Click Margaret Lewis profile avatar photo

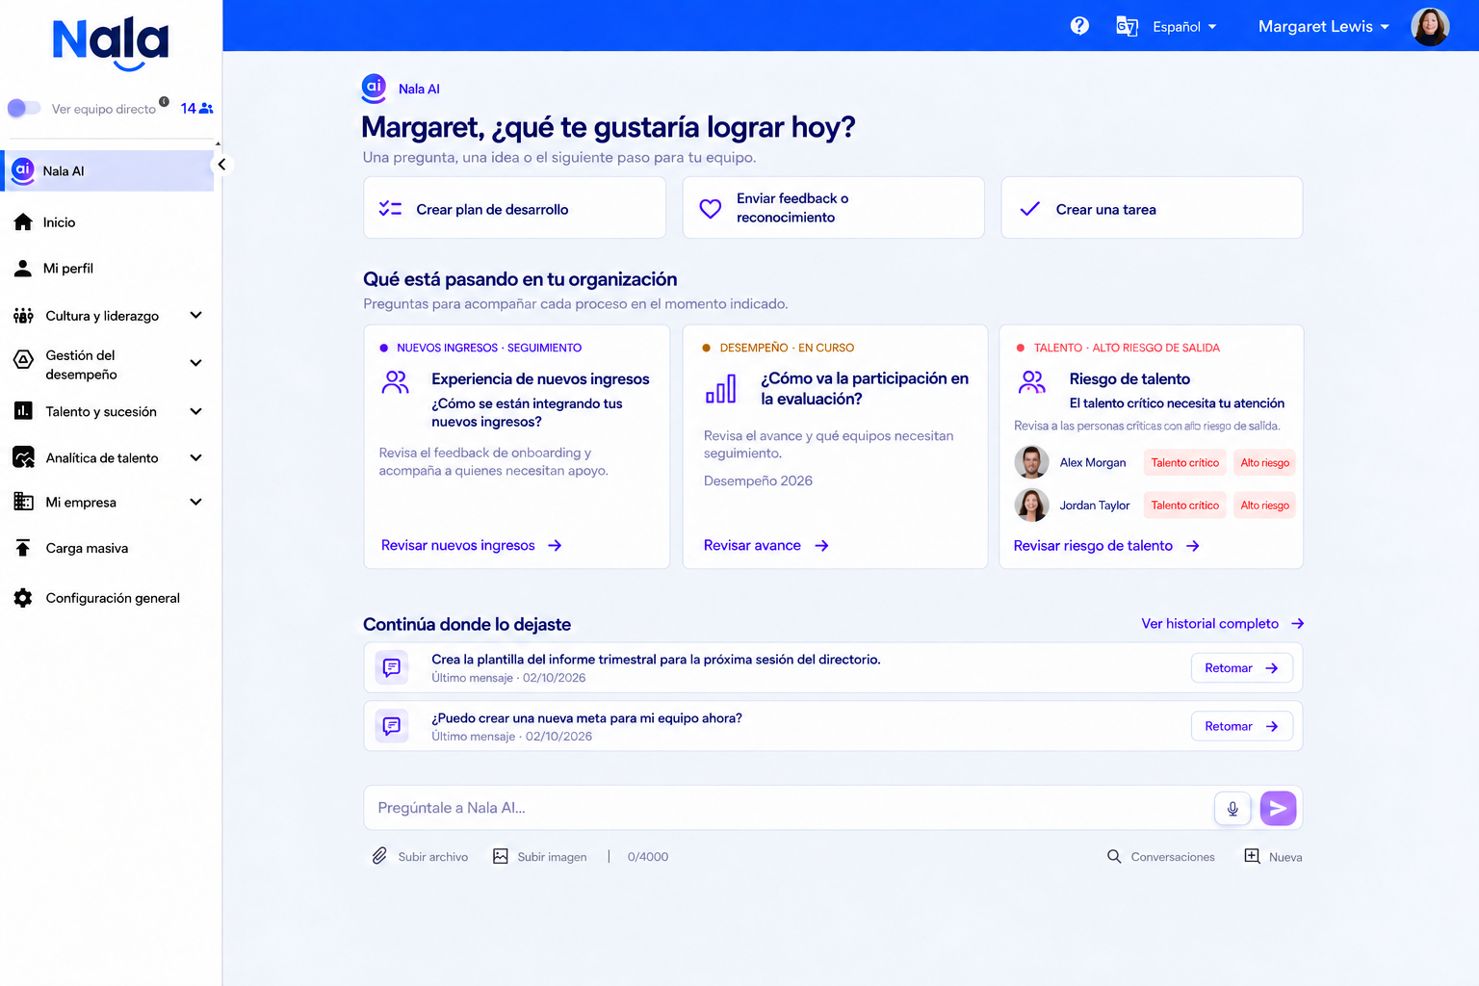click(x=1430, y=26)
